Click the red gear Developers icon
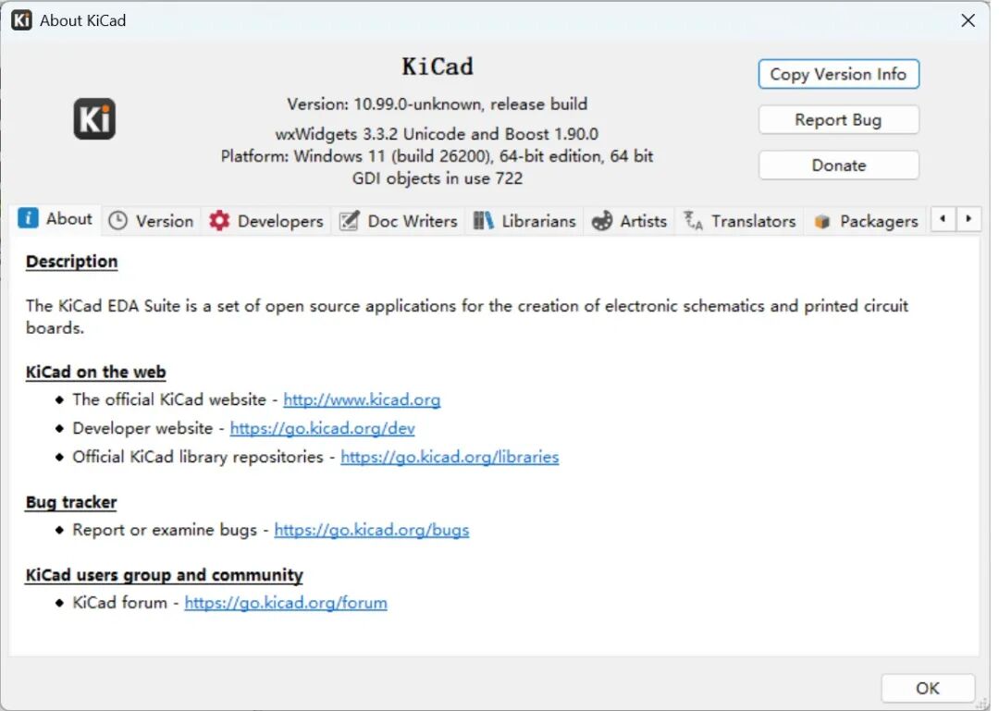 coord(219,221)
